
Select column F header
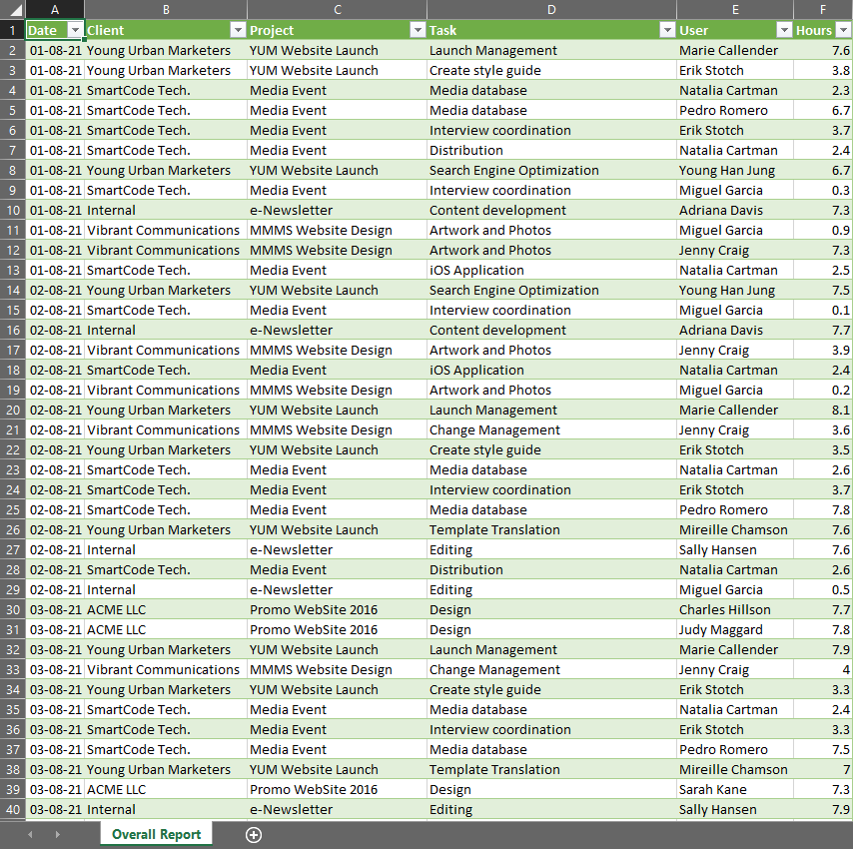pos(823,9)
